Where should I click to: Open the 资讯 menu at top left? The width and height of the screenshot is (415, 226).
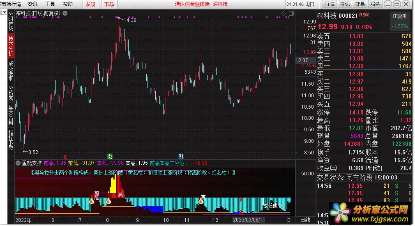pos(32,4)
